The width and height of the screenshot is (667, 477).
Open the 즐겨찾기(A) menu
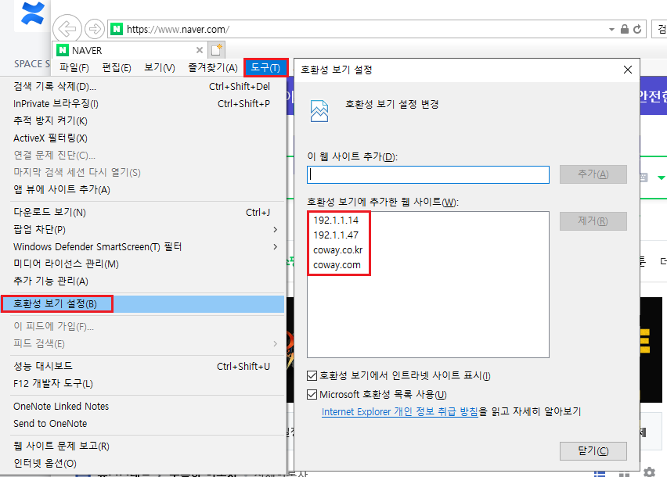[213, 67]
